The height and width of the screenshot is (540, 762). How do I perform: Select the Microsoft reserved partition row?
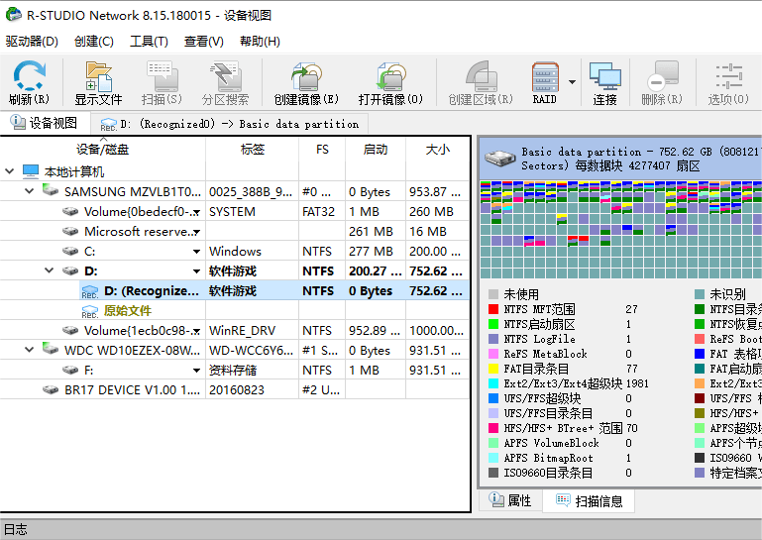[x=234, y=232]
